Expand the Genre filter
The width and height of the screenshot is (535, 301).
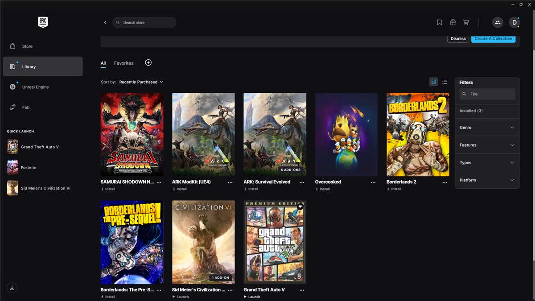487,128
